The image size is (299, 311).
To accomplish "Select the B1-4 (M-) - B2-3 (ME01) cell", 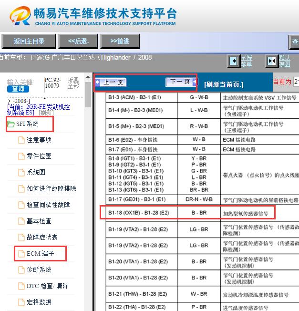I will coord(142,111).
